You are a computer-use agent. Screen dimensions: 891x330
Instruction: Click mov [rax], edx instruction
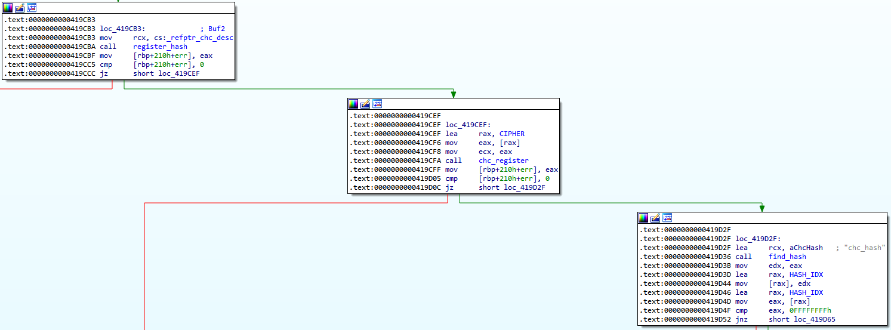pyautogui.click(x=773, y=283)
